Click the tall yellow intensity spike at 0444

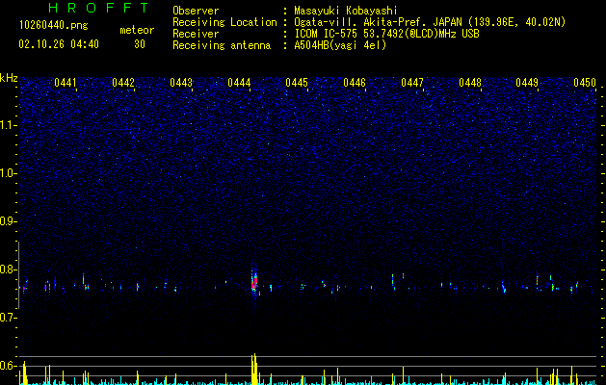tap(254, 370)
